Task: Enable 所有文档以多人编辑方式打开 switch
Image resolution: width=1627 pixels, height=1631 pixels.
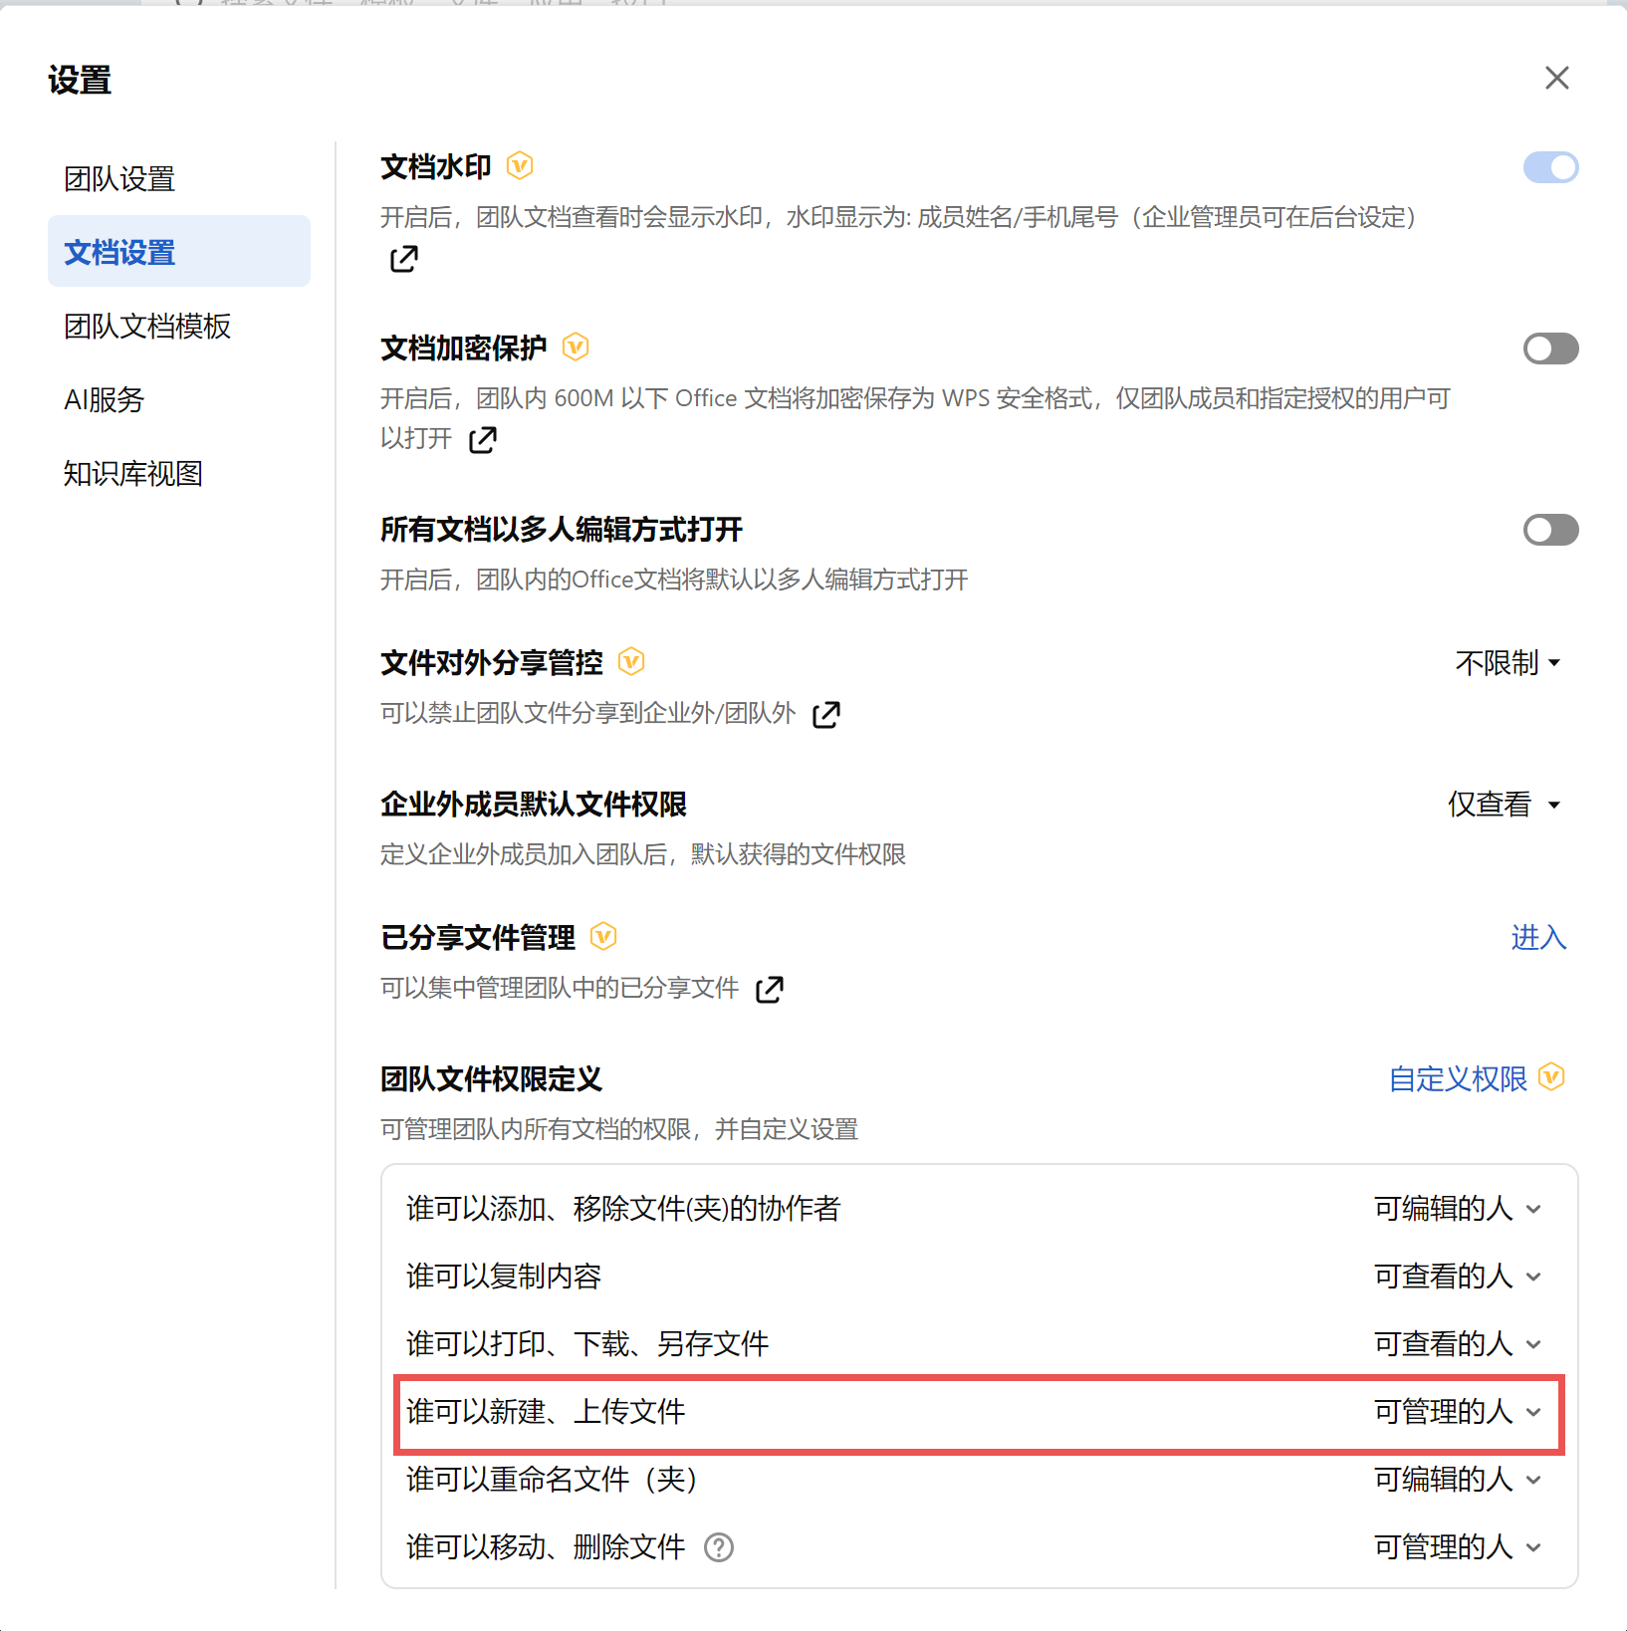Action: click(x=1550, y=530)
